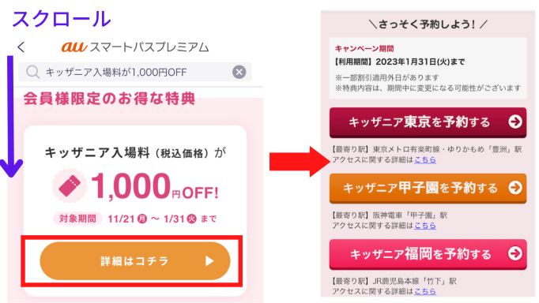Image resolution: width=539 pixels, height=303 pixels.
Task: Click the play triangle on 詳細はコチラ button
Action: [x=209, y=261]
